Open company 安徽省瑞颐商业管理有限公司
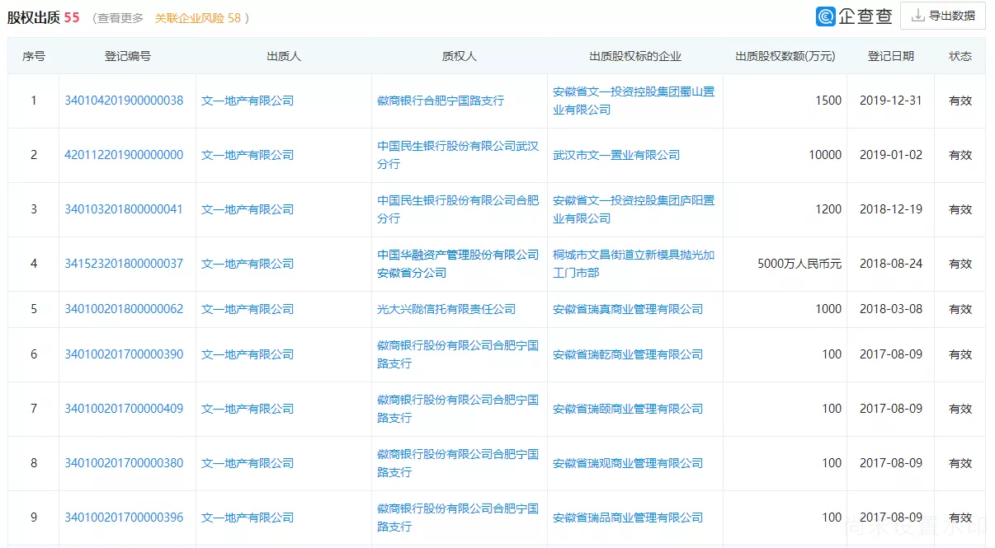The image size is (995, 548). point(628,409)
